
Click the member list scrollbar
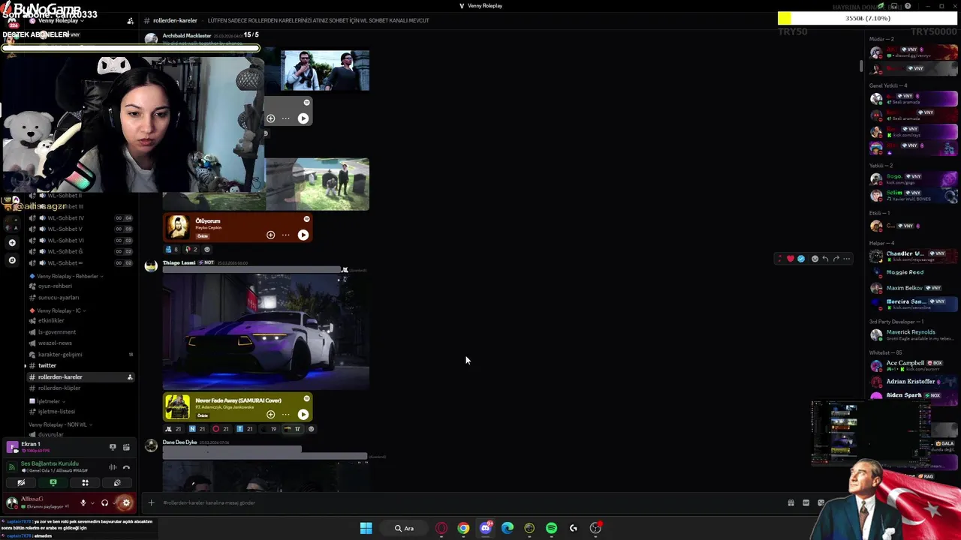point(862,67)
